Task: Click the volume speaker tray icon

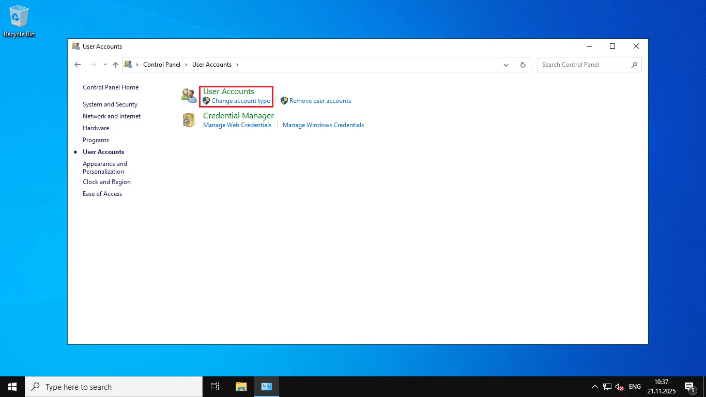Action: click(x=619, y=387)
